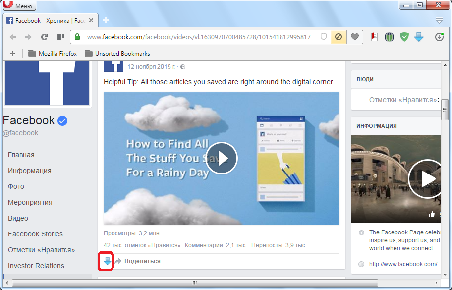452x290 pixels.
Task: Open the Unsorted Bookmarks folder
Action: click(117, 53)
